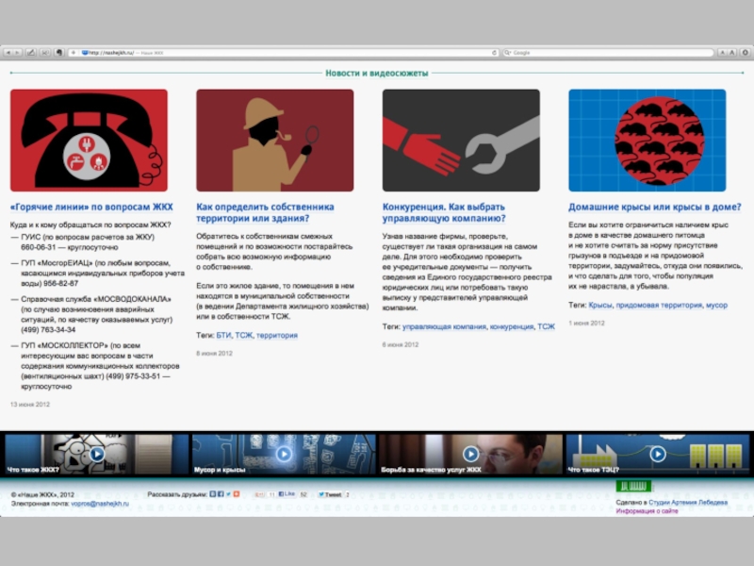Click the reload icon in address bar
Image resolution: width=754 pixels, height=566 pixels.
pos(492,53)
